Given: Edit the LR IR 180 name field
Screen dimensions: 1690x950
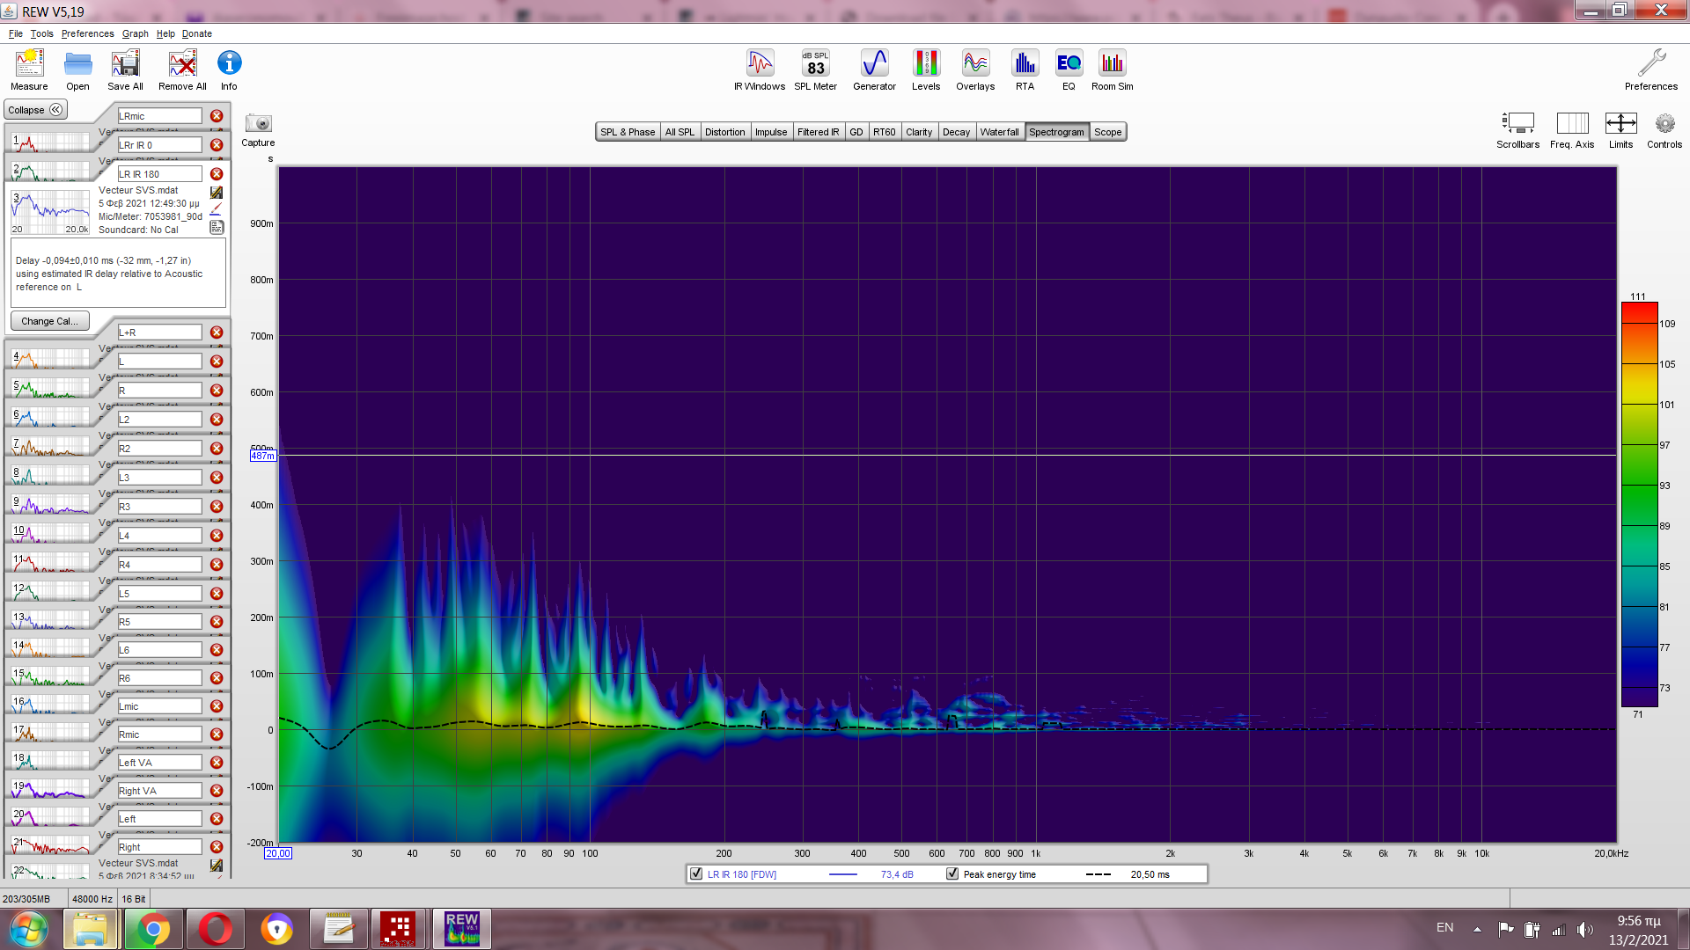Looking at the screenshot, I should (159, 174).
